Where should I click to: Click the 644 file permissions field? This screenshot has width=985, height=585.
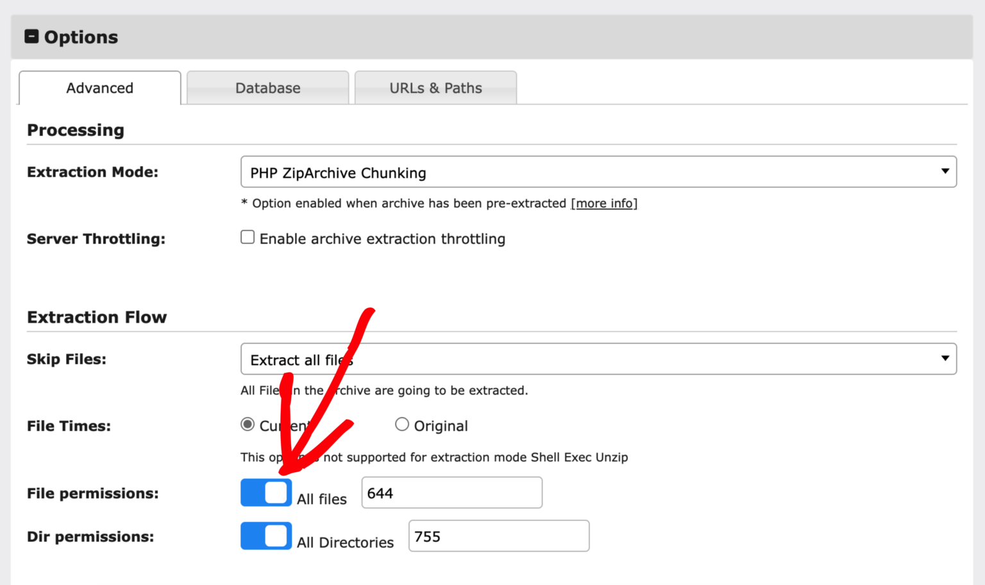click(x=451, y=492)
